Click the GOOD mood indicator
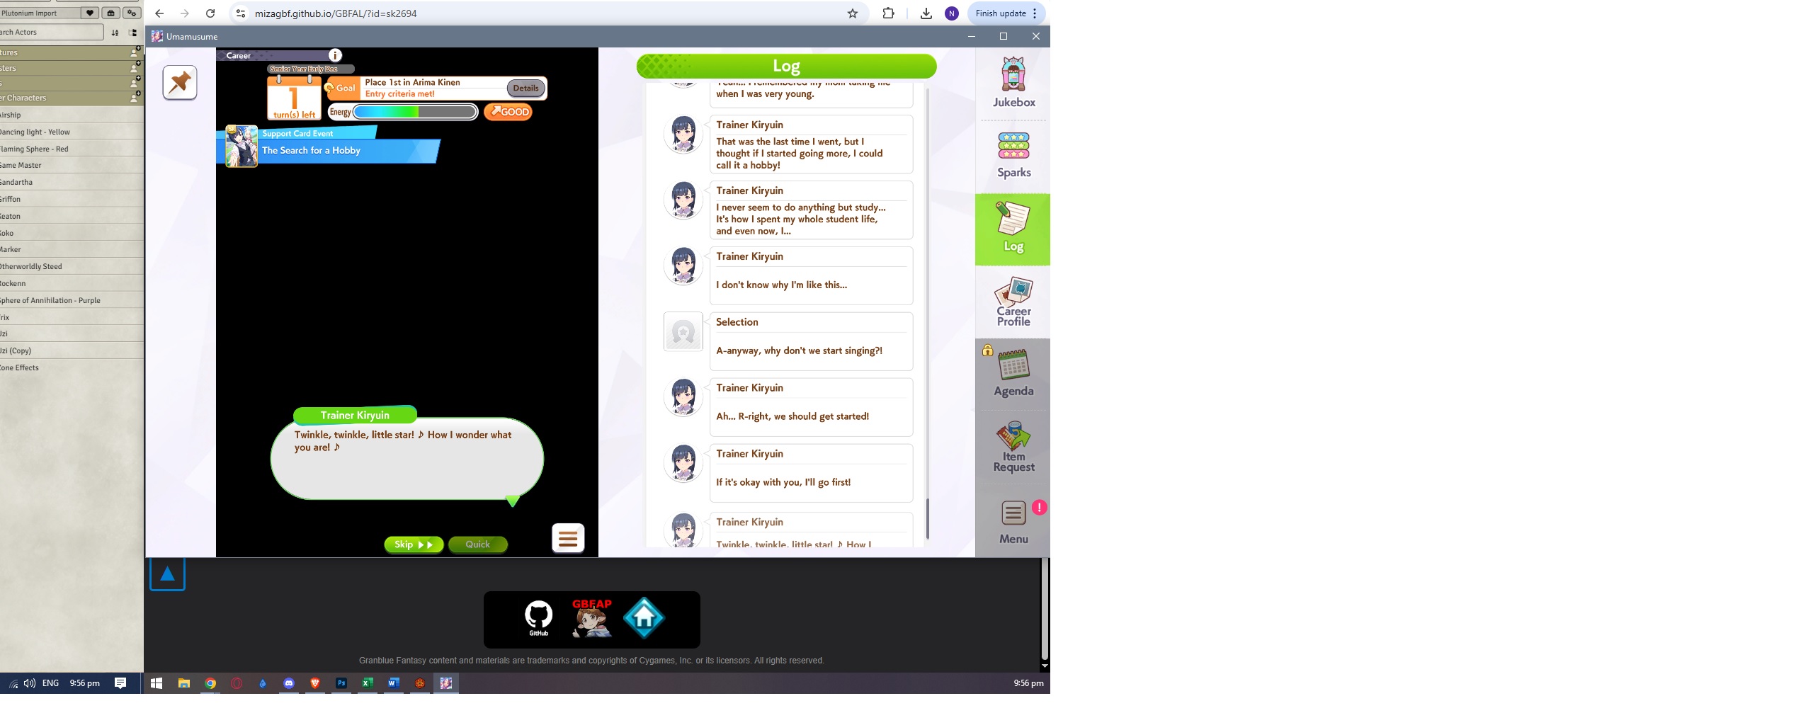 point(508,112)
